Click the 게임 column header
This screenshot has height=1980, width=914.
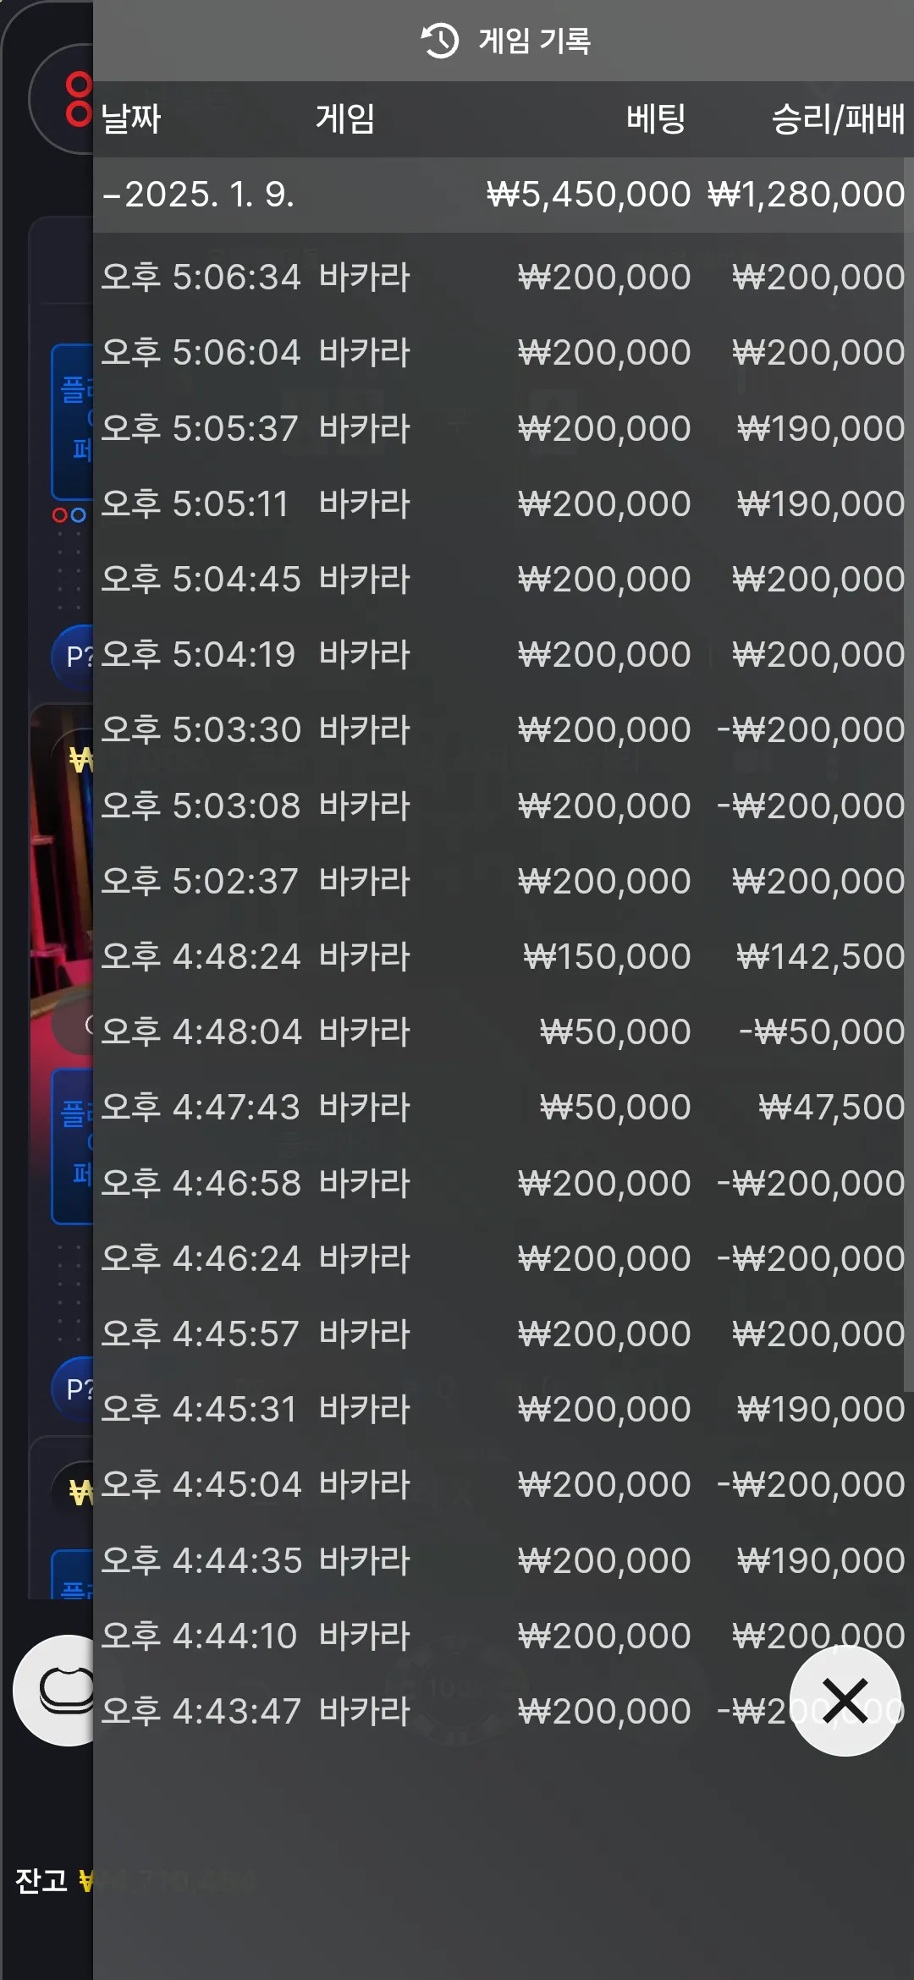point(345,118)
